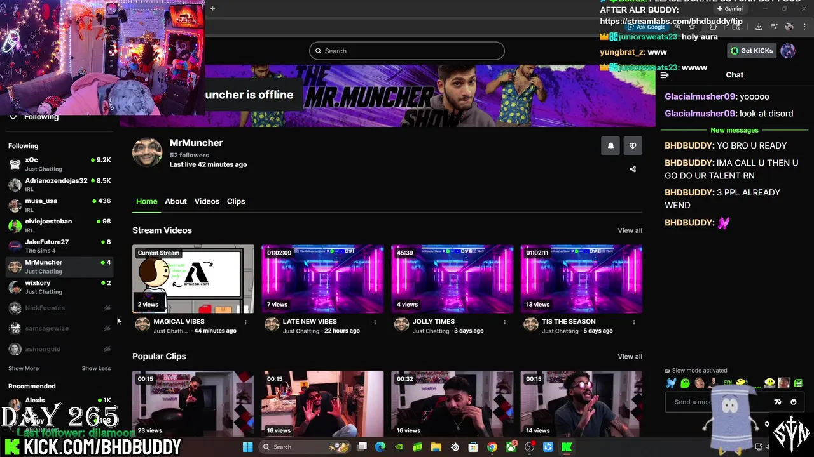Open the LATE NEW VIBES video thumbnail
This screenshot has height=457, width=814.
(x=322, y=279)
